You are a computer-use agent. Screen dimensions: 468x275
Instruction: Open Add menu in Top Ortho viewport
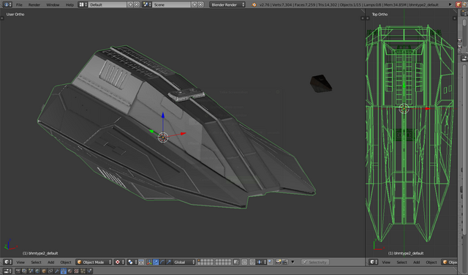coord(416,262)
